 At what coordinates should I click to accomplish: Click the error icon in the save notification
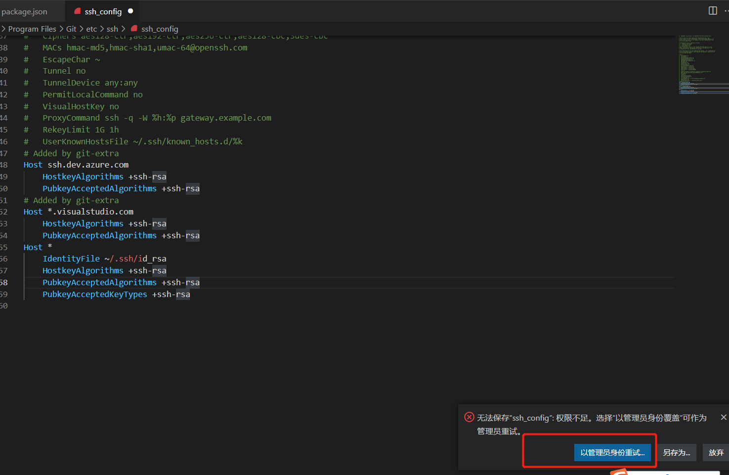469,417
